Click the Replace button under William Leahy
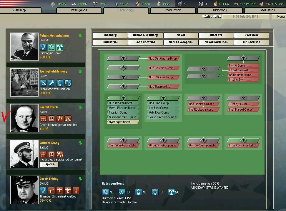The height and width of the screenshot is (211, 286). click(49, 164)
